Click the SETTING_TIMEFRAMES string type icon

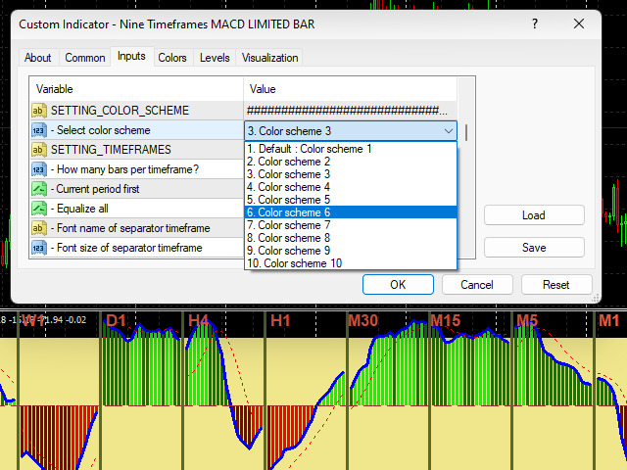coord(39,150)
